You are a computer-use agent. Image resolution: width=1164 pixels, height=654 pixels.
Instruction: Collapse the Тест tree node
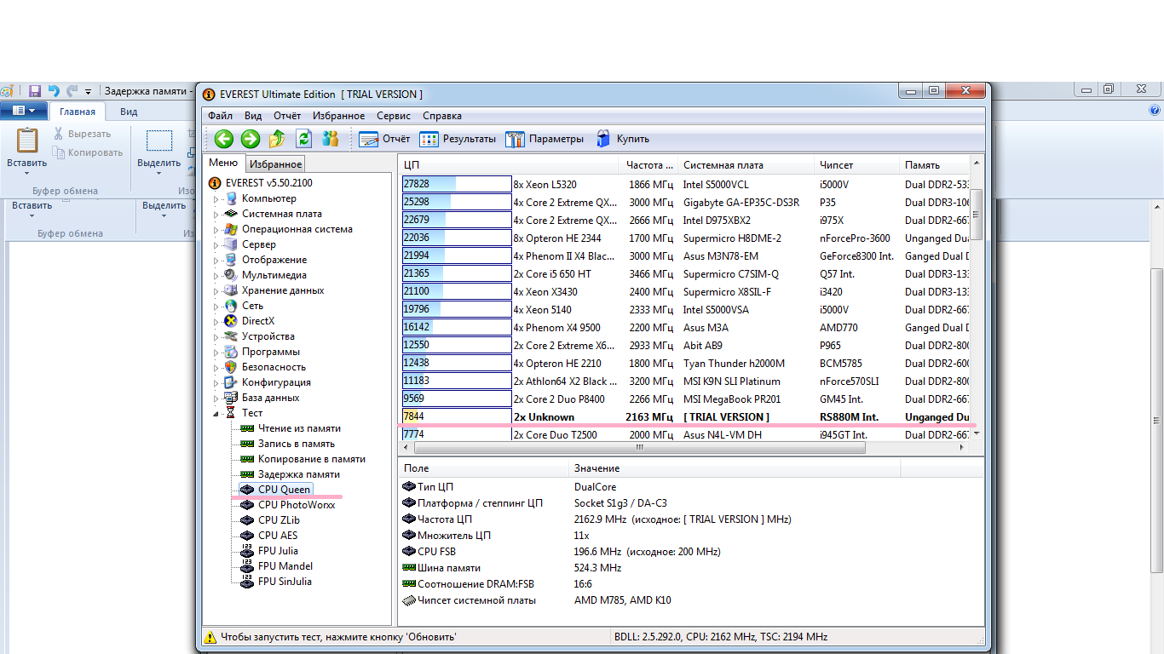pos(216,414)
